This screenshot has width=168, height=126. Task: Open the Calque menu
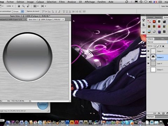pos(40,2)
